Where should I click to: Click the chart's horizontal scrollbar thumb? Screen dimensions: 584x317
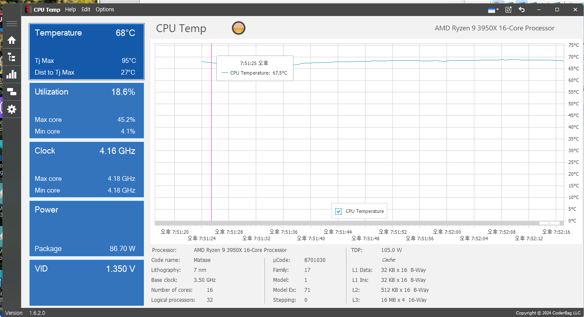(x=550, y=223)
